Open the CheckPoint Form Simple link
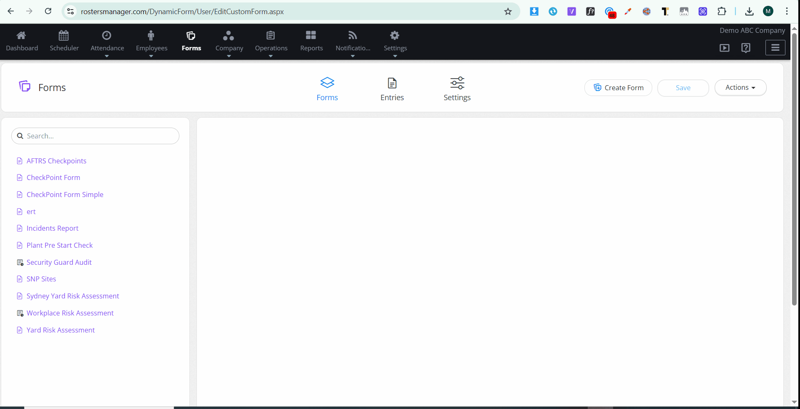800x409 pixels. pos(65,195)
